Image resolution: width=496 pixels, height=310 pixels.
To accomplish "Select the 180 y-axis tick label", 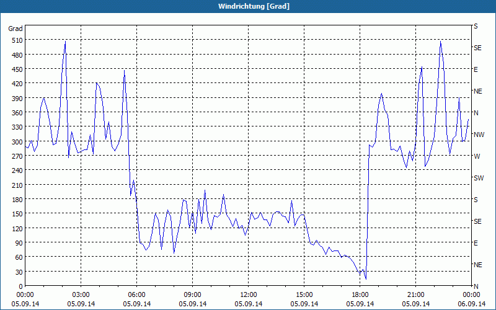I will (17, 199).
